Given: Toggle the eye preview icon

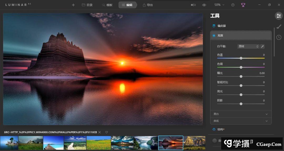Looking at the screenshot, I should pos(204,5).
